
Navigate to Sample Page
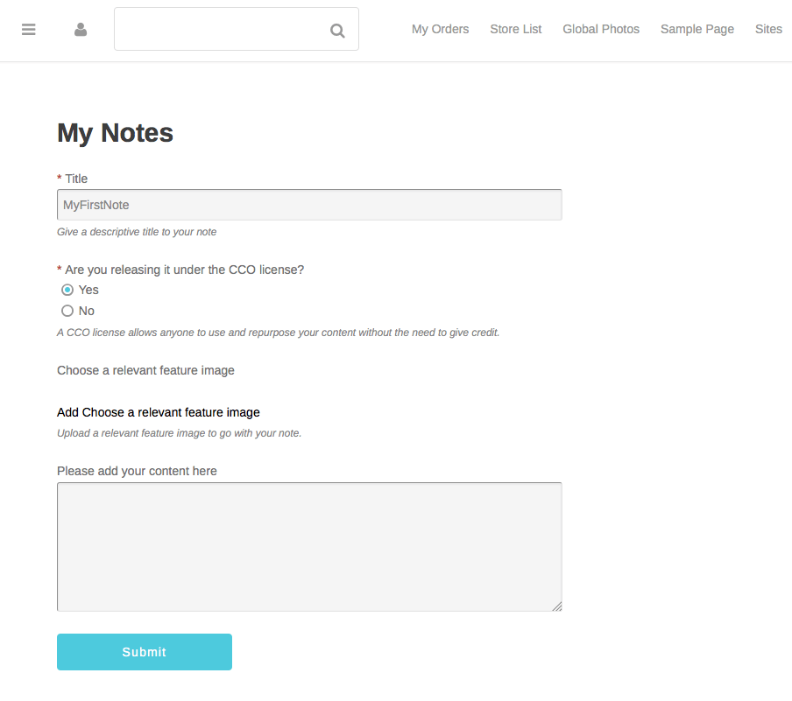pos(697,29)
